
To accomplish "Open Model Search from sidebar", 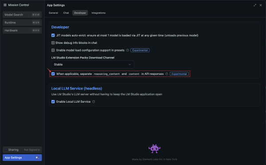I will click(x=22, y=15).
